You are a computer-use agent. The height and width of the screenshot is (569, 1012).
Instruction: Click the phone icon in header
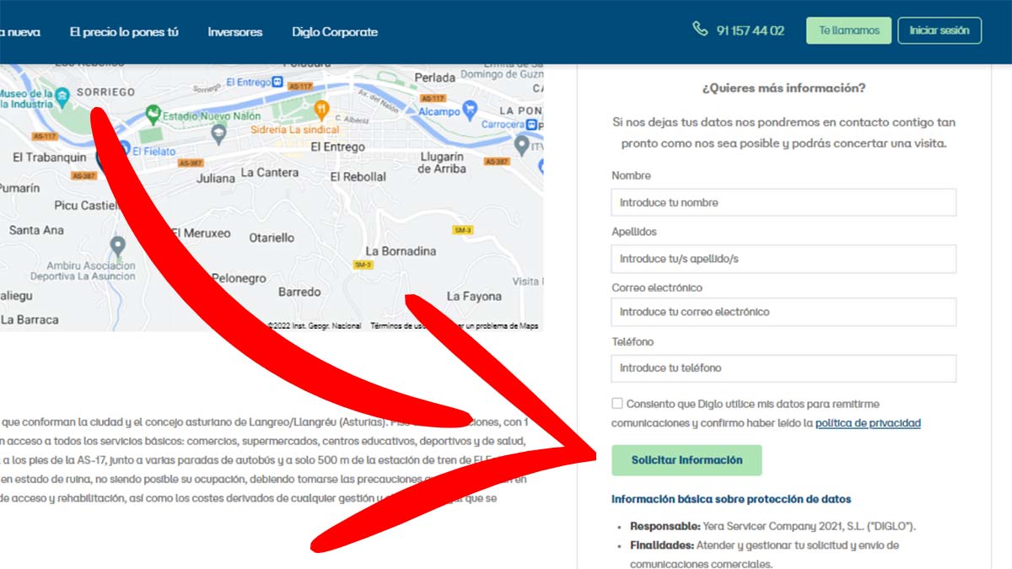tap(700, 30)
